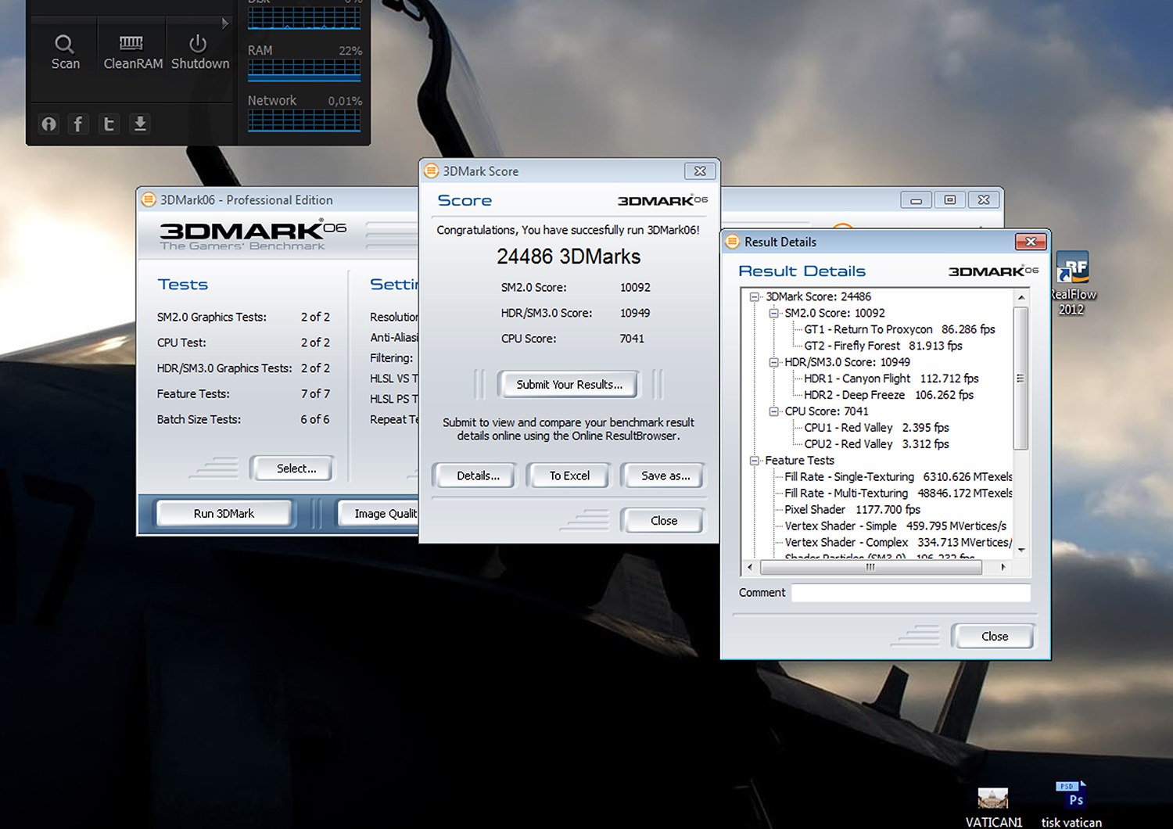Start the benchmark with Run 3DMark
Viewport: 1173px width, 829px height.
click(x=224, y=514)
